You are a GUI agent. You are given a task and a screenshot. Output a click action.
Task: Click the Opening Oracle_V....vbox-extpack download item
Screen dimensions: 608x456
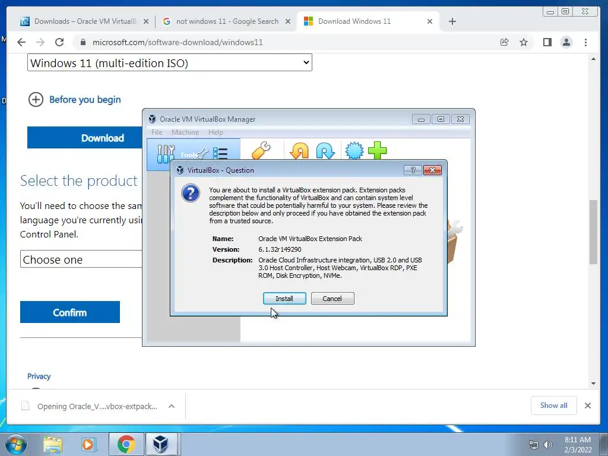[90, 406]
